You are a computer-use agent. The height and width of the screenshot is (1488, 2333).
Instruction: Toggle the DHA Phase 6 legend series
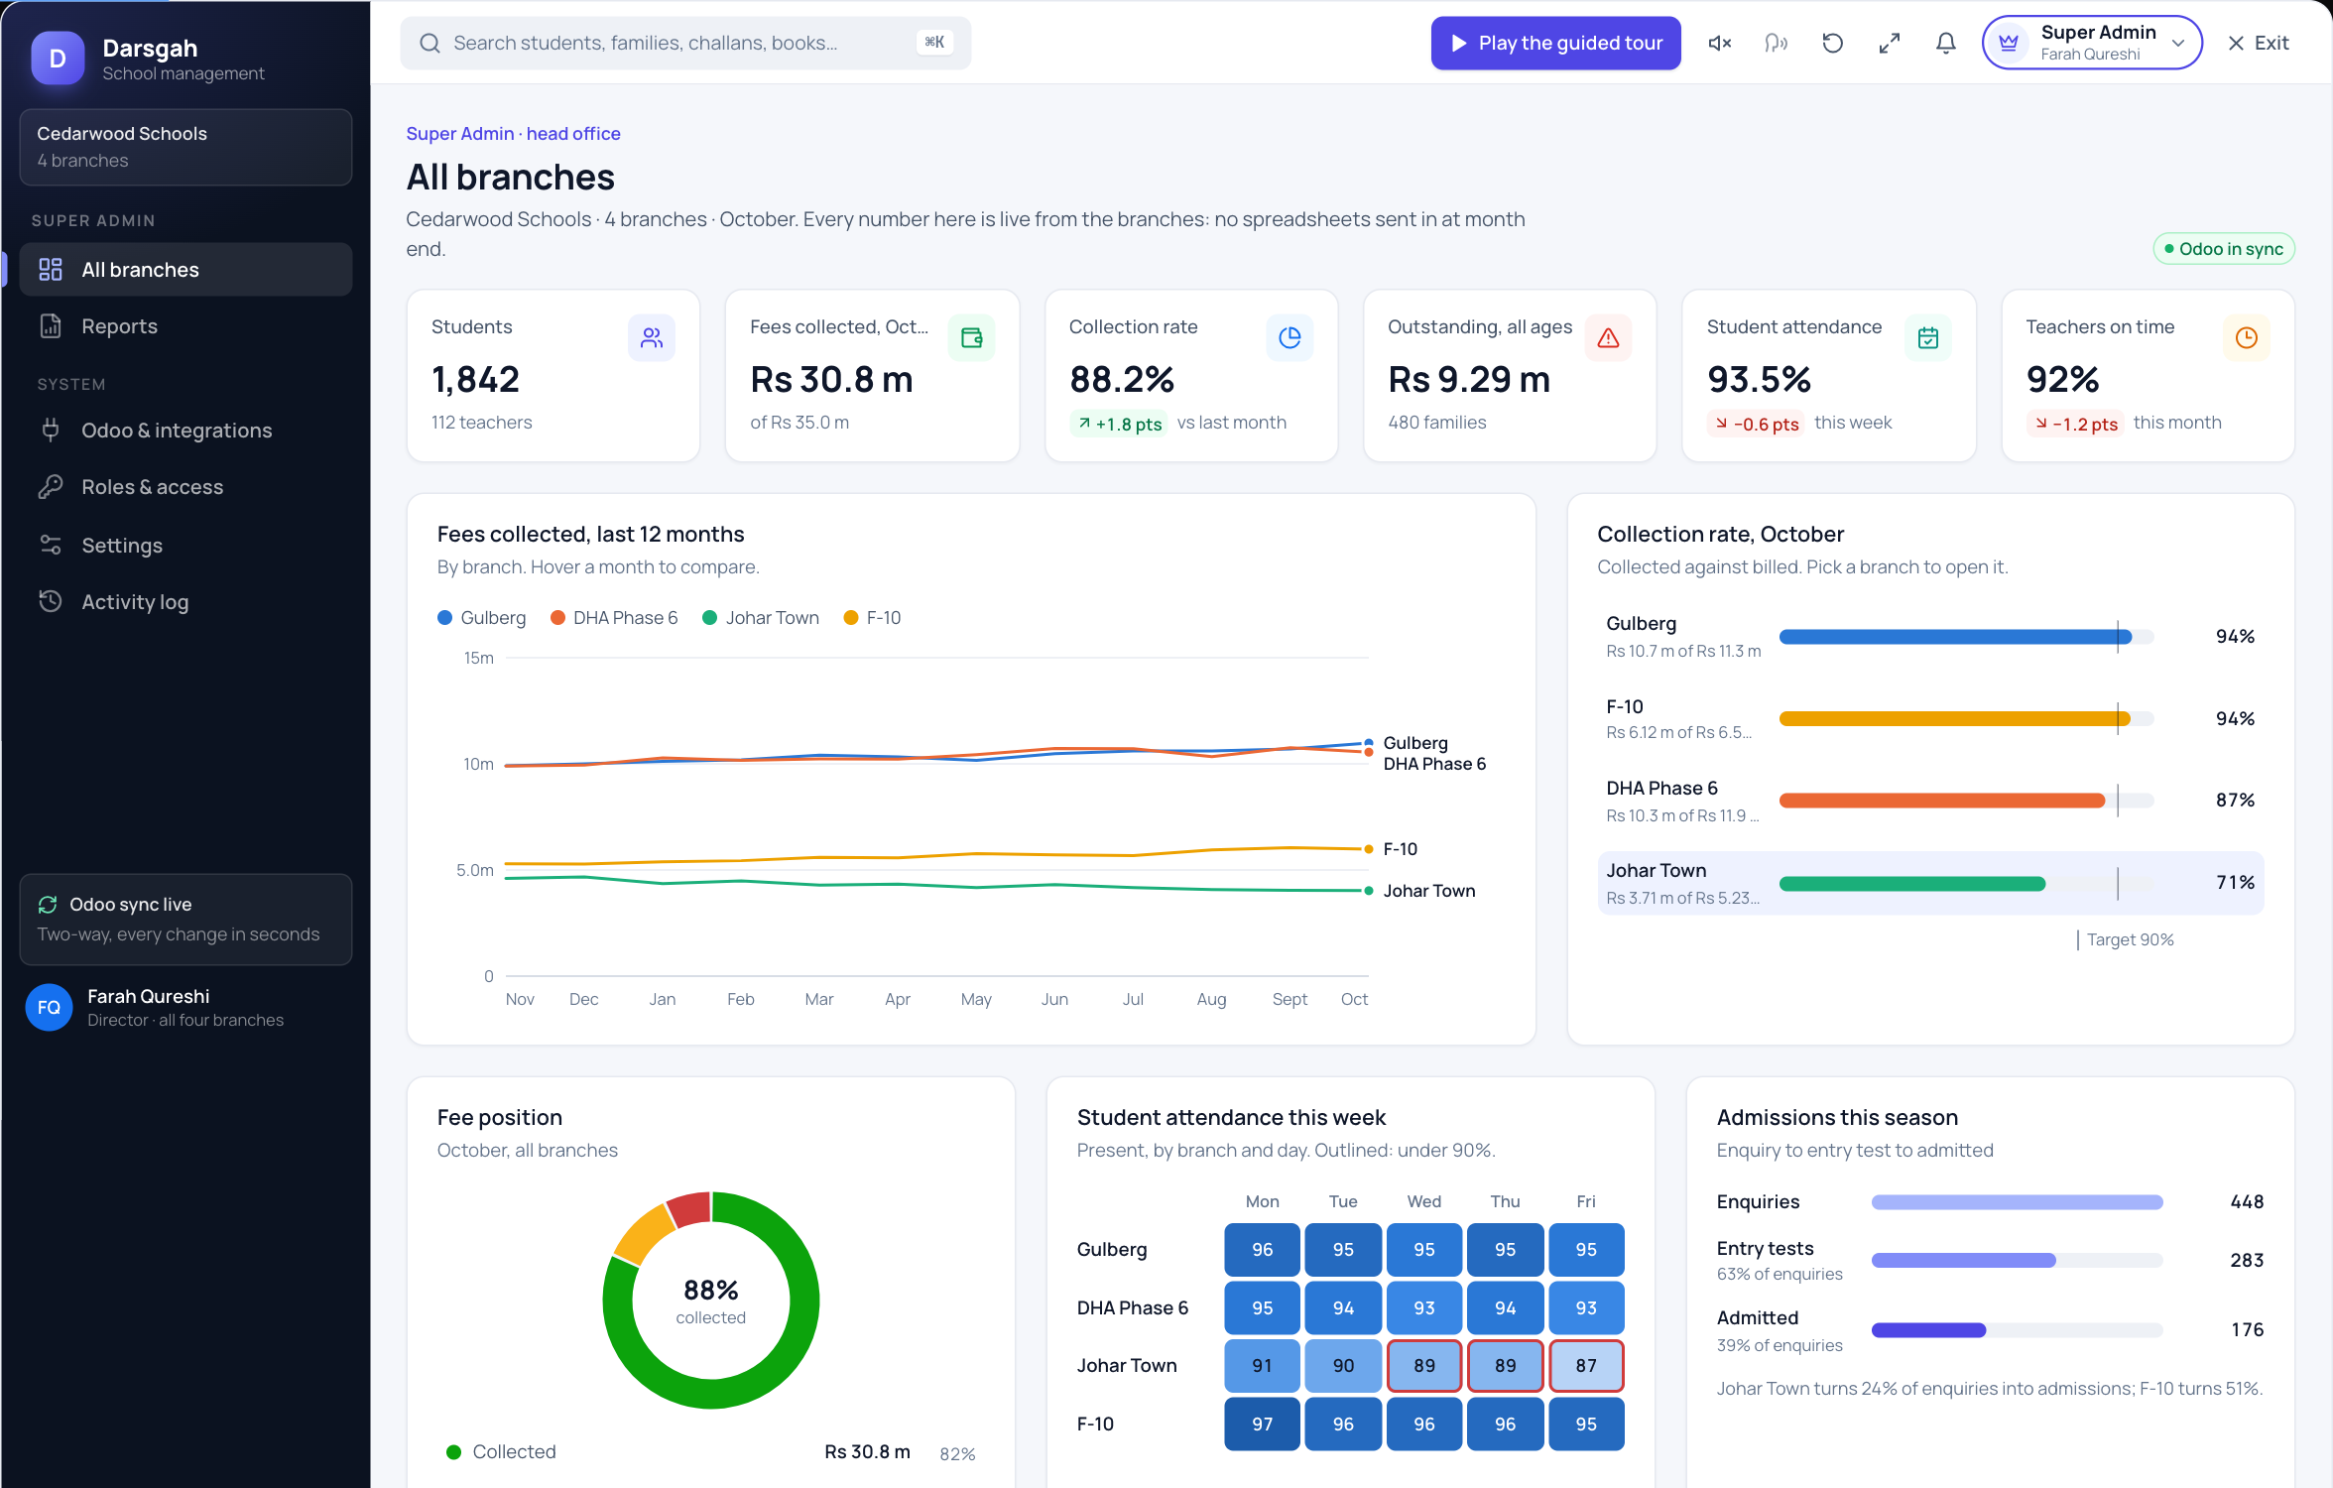click(x=614, y=618)
